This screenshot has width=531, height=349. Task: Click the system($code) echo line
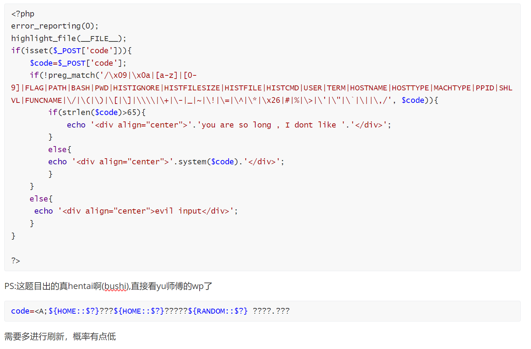pyautogui.click(x=166, y=162)
